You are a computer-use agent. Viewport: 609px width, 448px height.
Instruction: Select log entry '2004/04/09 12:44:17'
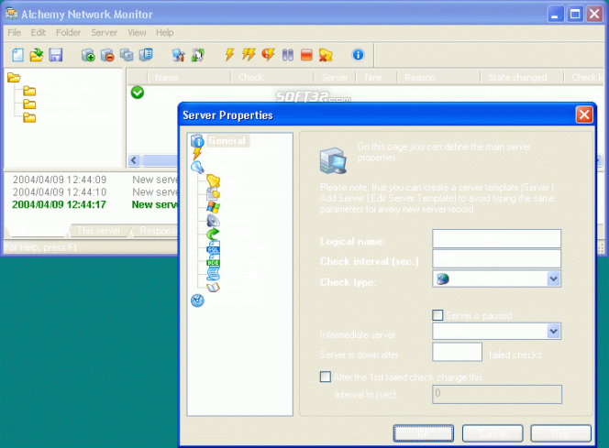pyautogui.click(x=59, y=204)
